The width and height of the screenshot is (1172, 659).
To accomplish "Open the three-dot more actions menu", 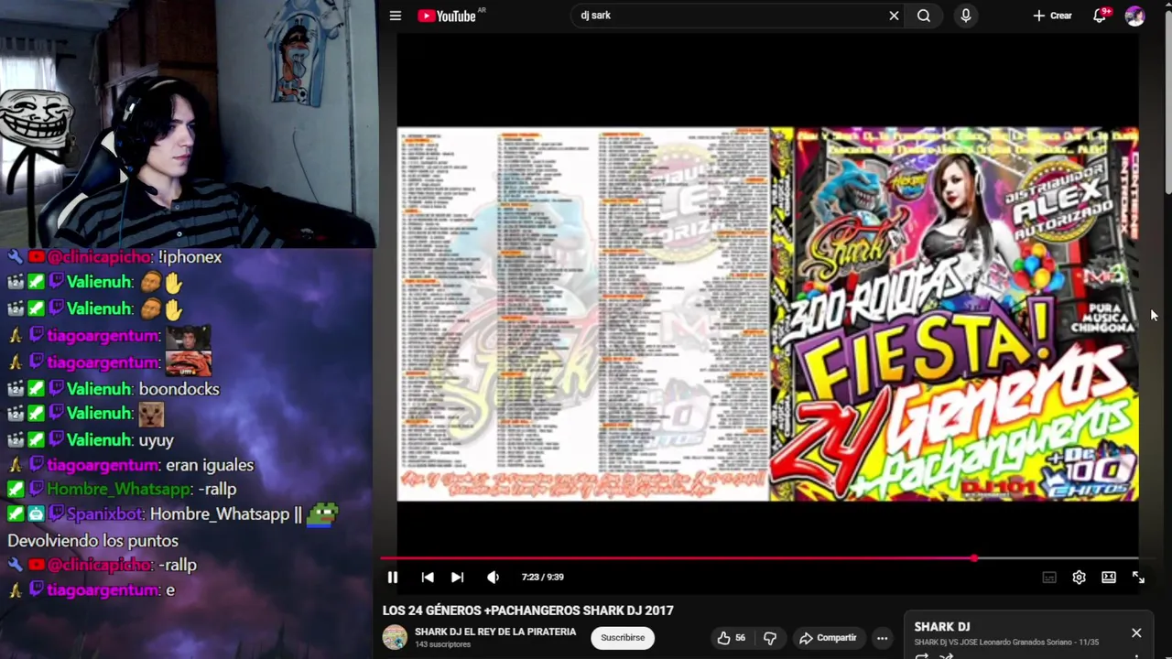I will [x=882, y=638].
